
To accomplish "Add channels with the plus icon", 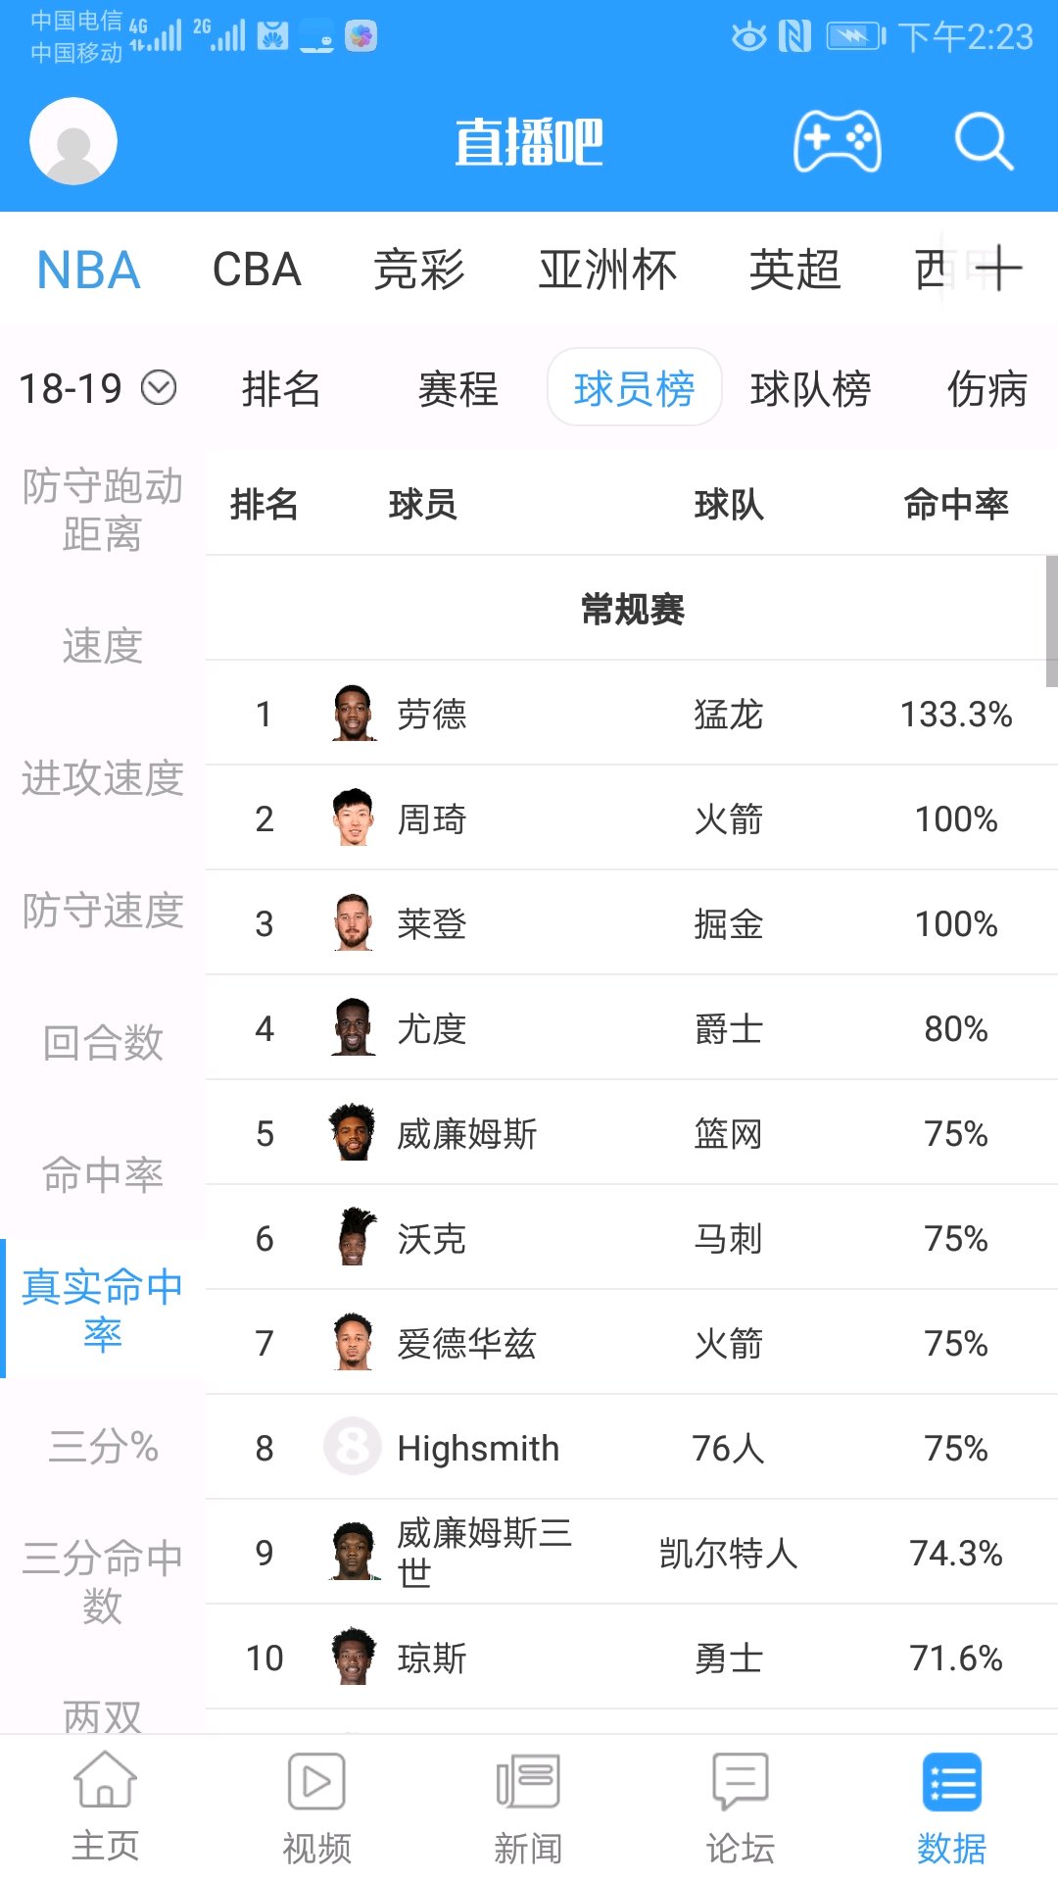I will point(998,269).
